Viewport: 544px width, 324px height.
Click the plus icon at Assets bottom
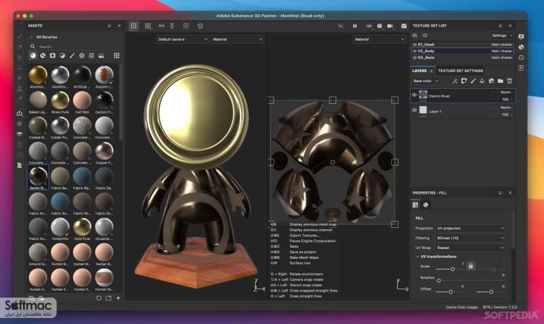coord(118,298)
